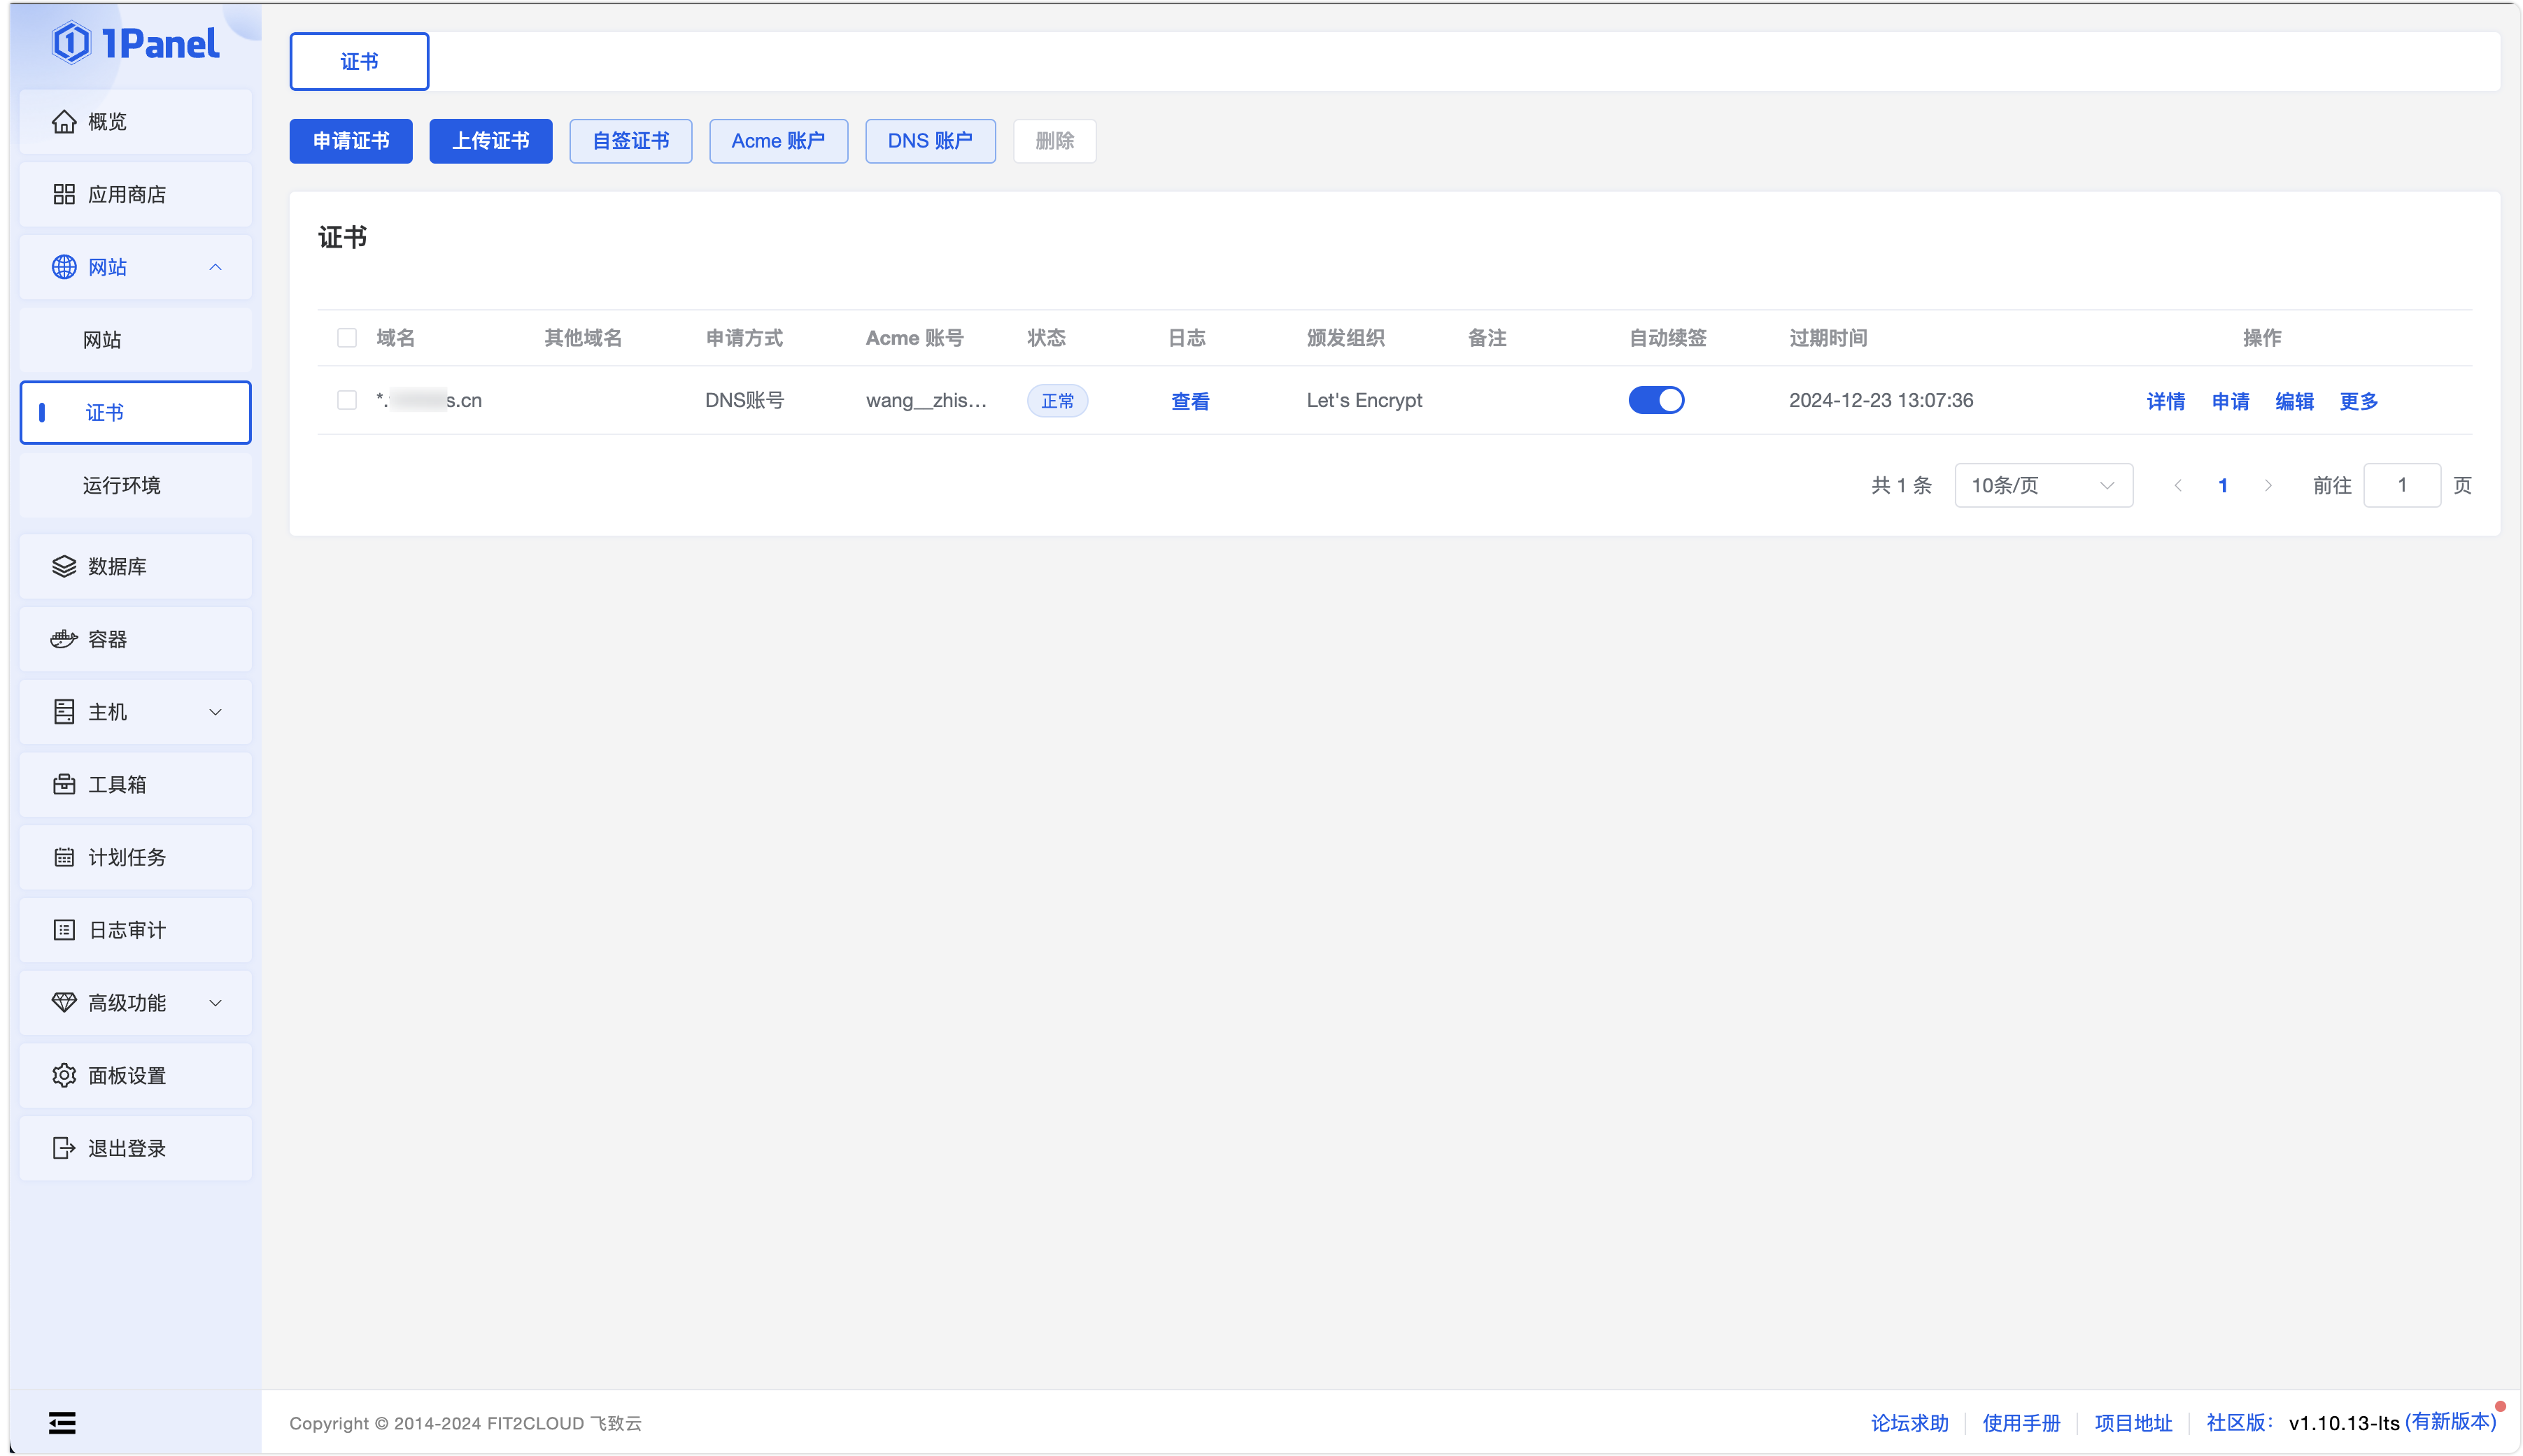Open 运行环境 submenu item
2523x1456 pixels.
122,485
